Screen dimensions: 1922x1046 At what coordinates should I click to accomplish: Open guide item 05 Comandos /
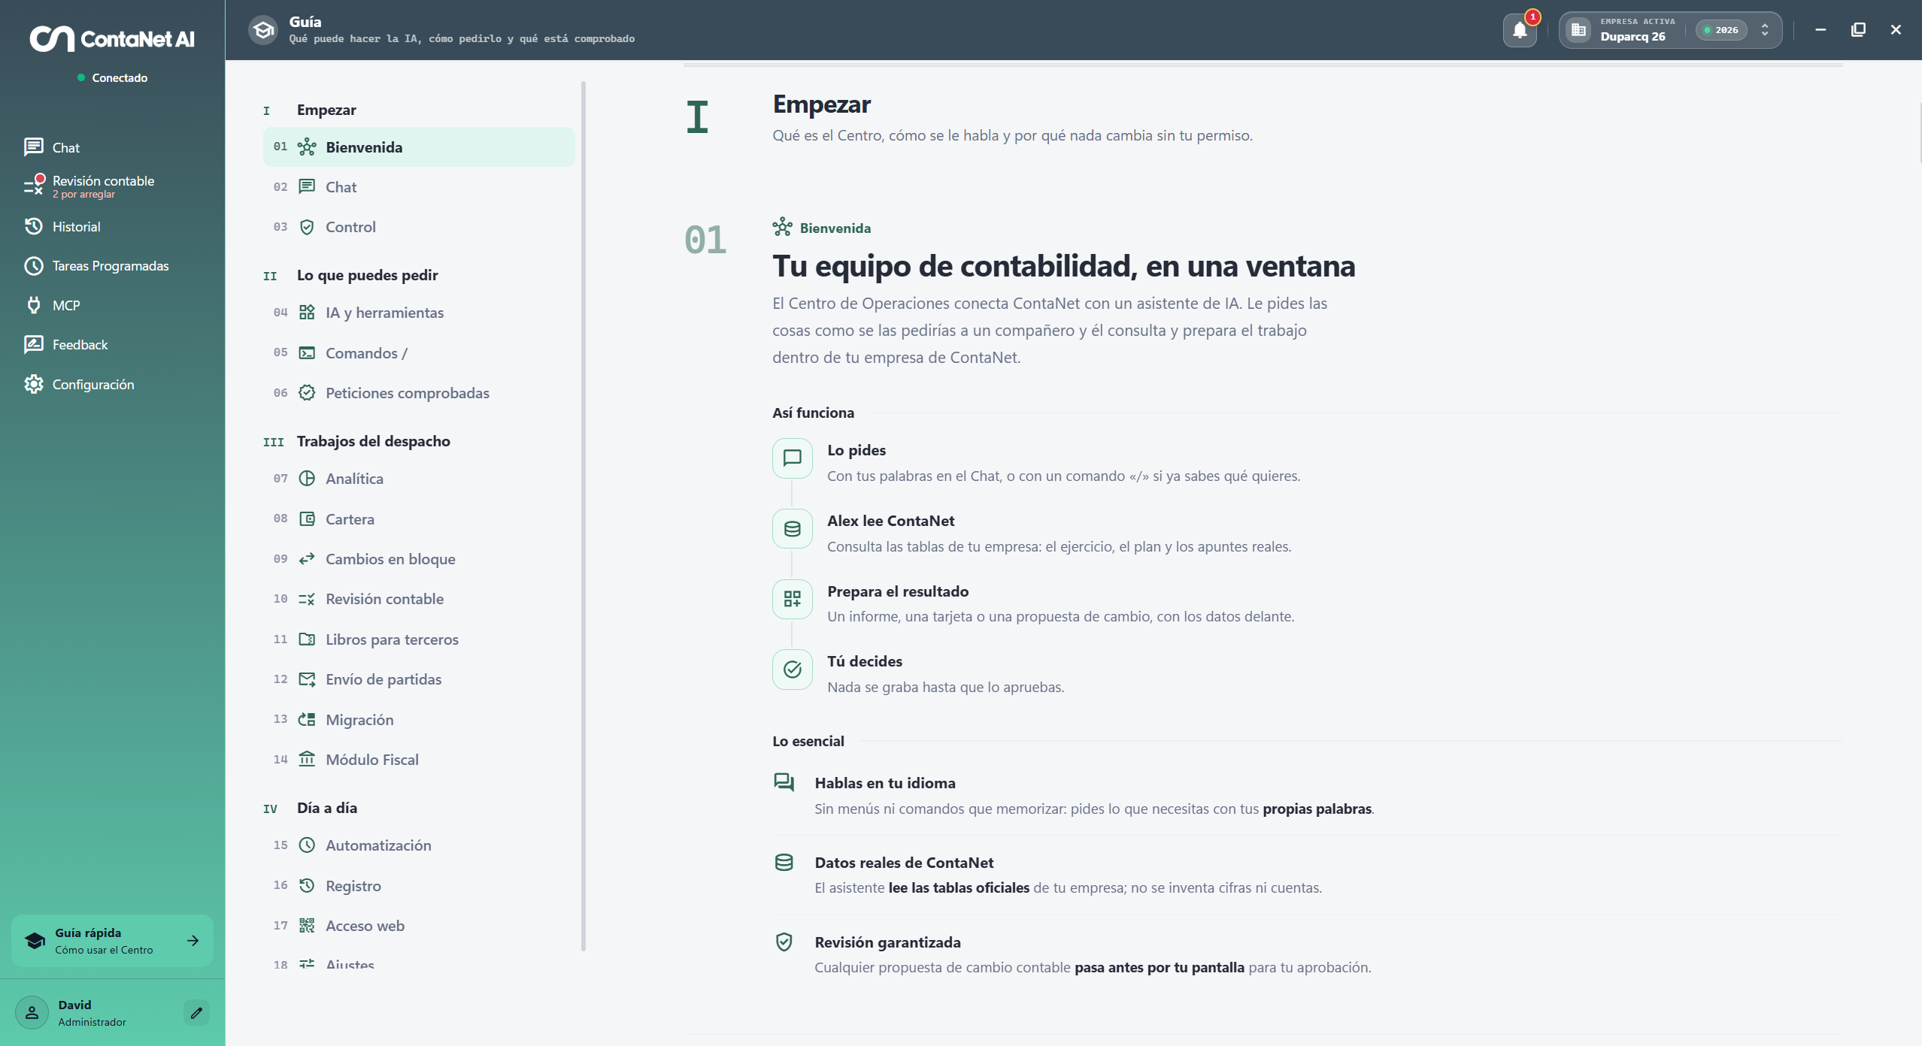tap(419, 353)
